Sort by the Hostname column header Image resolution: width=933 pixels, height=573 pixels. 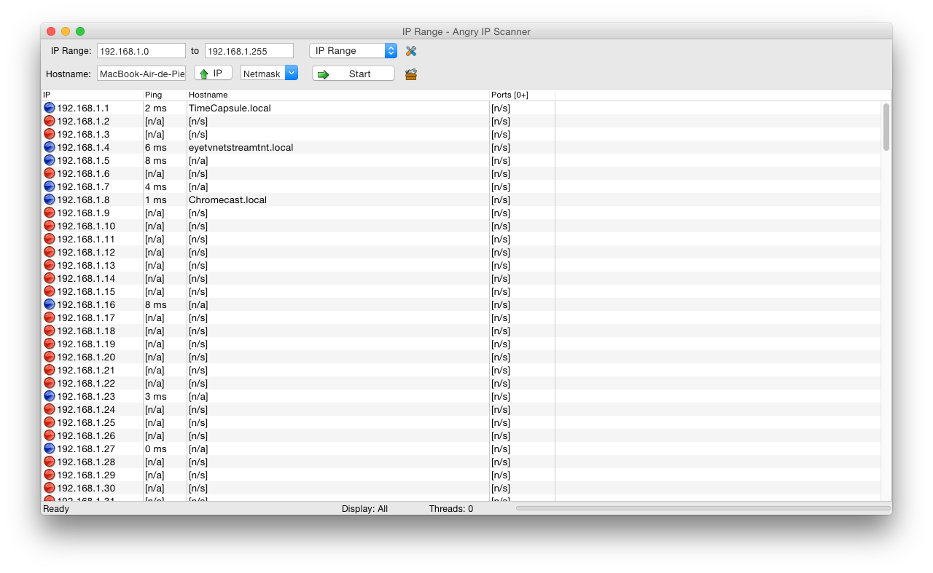coord(338,95)
